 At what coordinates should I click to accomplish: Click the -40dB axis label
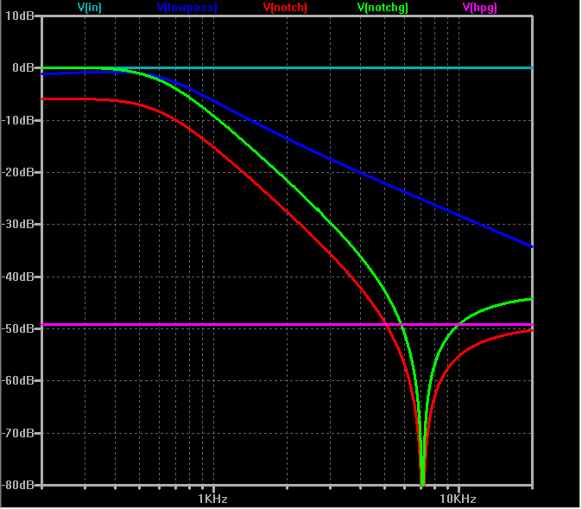click(18, 277)
